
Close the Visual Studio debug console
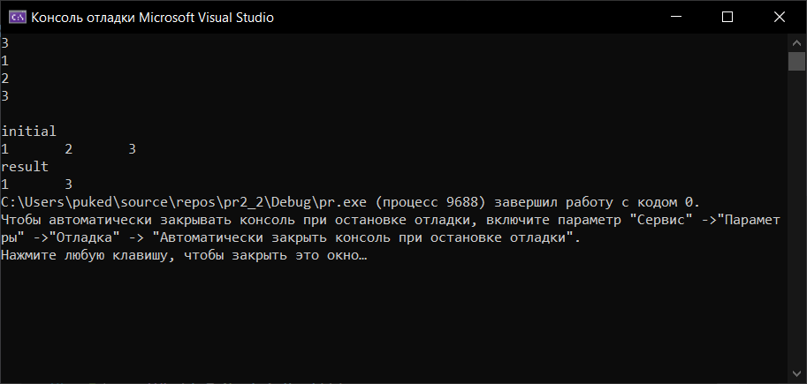click(780, 17)
